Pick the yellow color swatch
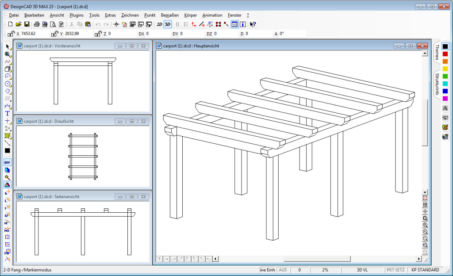 [x=445, y=69]
